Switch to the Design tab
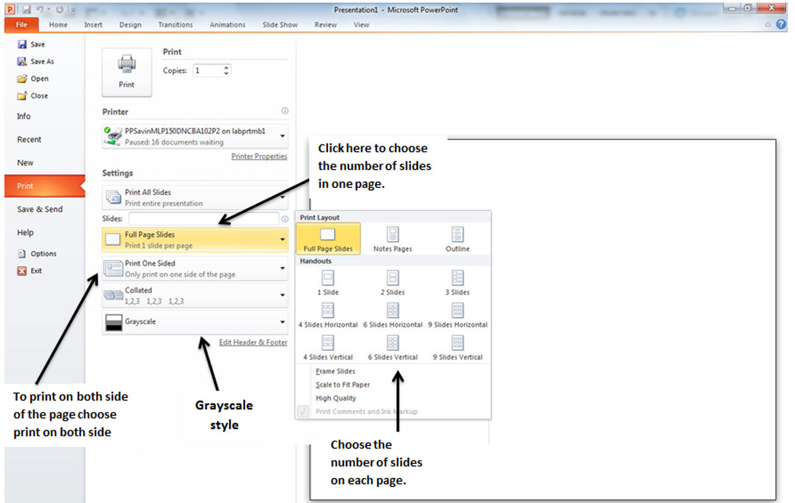The width and height of the screenshot is (795, 503). 131,24
